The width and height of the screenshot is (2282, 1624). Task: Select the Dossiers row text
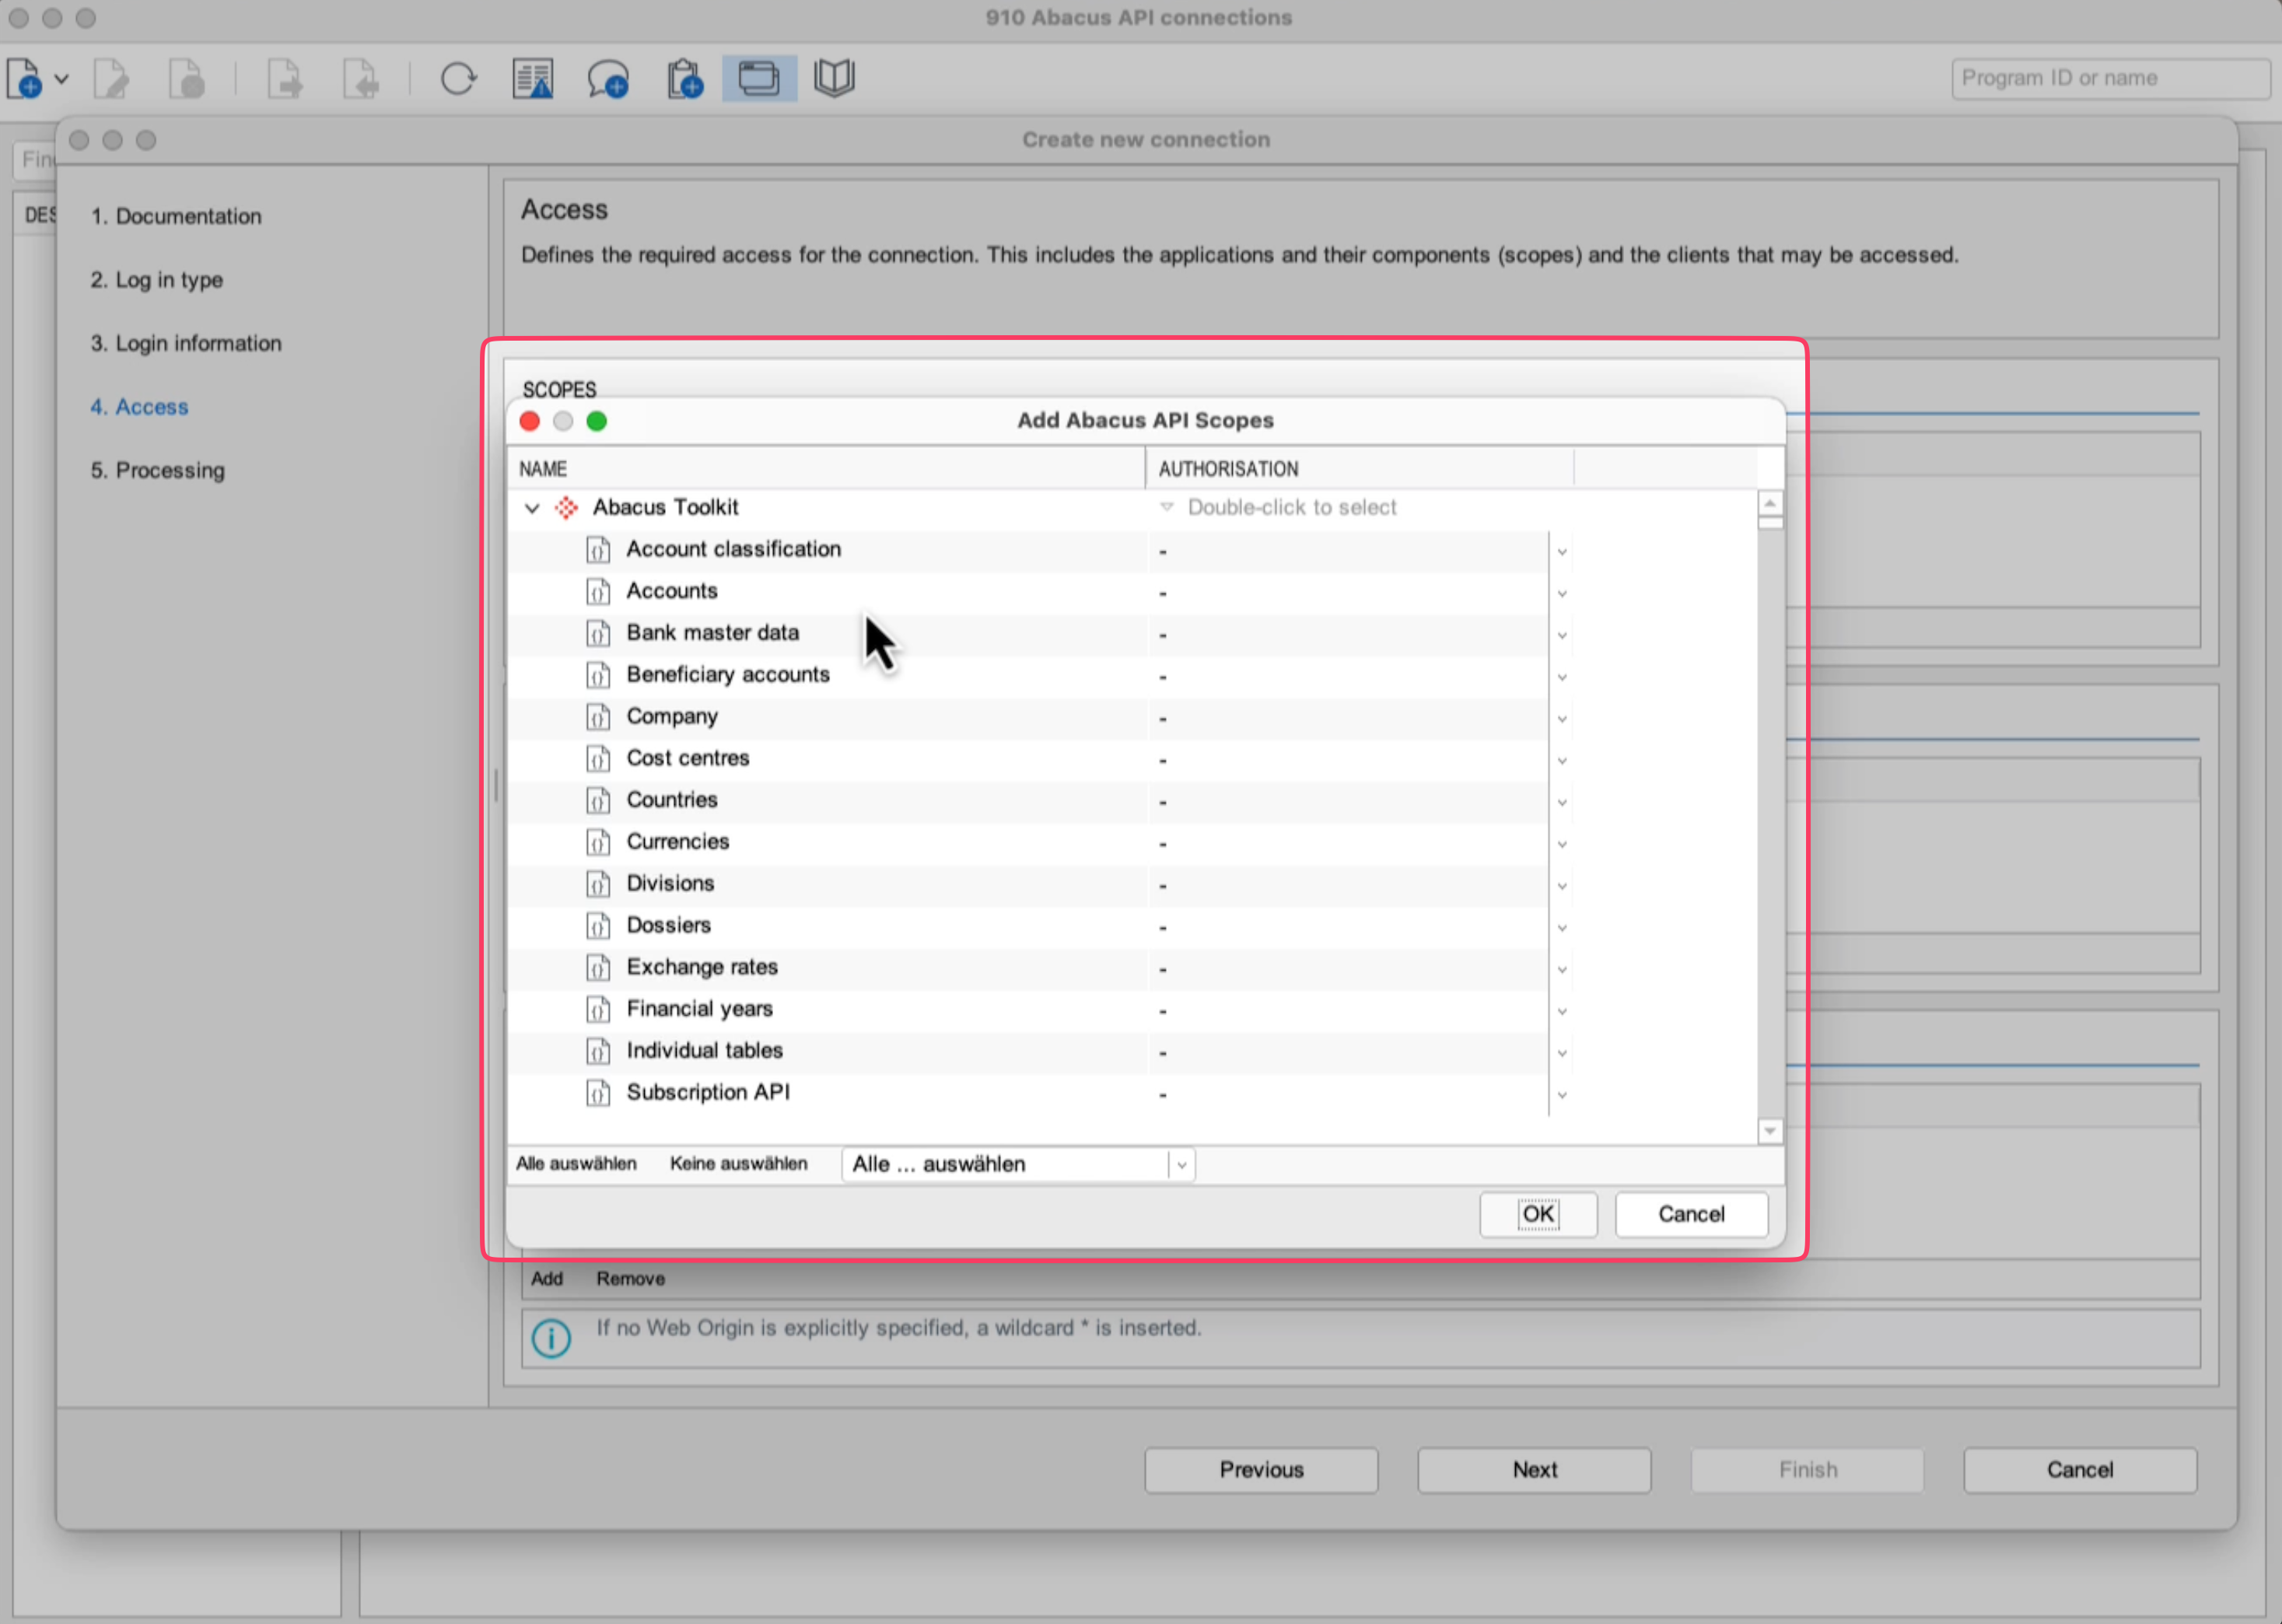coord(668,925)
